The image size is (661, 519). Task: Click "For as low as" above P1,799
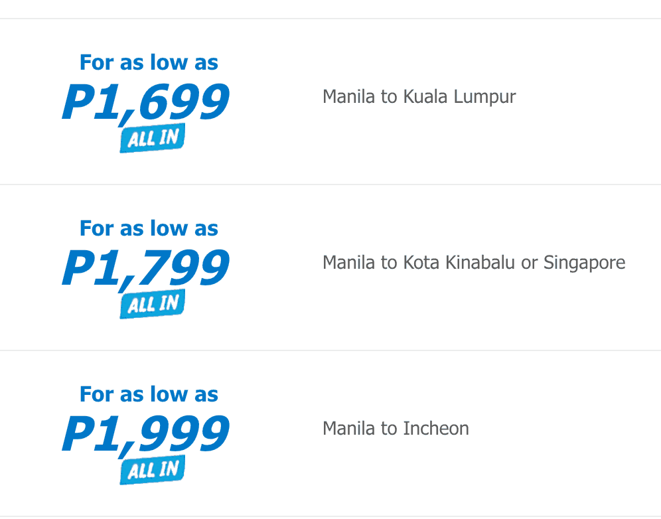[x=149, y=228]
